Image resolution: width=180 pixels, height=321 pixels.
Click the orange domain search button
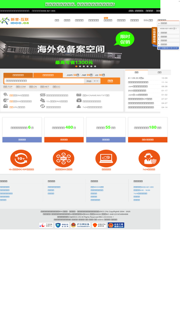(110, 81)
